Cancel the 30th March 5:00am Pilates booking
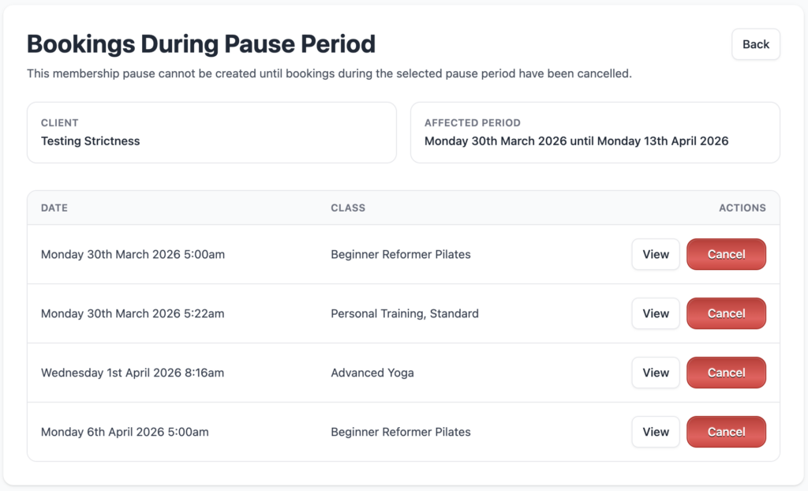This screenshot has width=808, height=491. (x=726, y=254)
